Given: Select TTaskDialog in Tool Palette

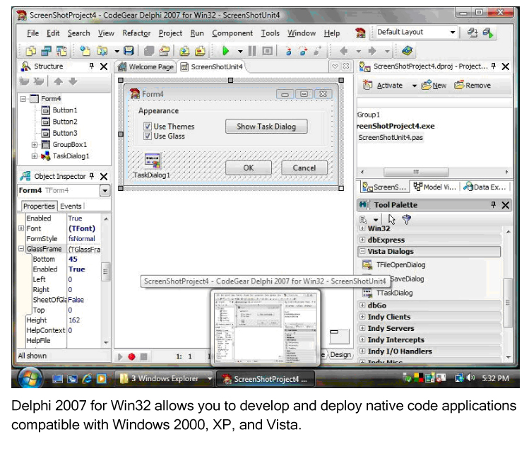Looking at the screenshot, I should coord(394,293).
